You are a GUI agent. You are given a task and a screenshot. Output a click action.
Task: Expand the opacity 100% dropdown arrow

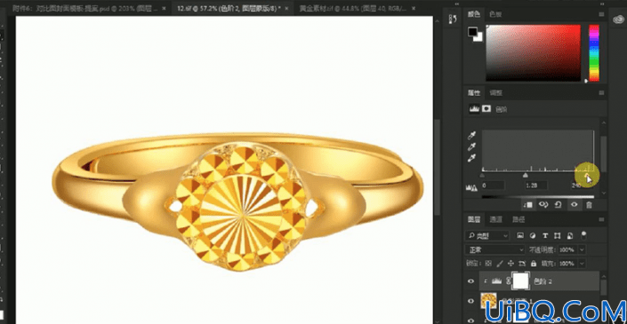(x=582, y=249)
